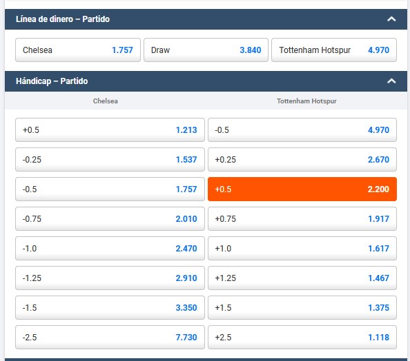Click the Chelsea handicap column header
The image size is (410, 361).
pos(106,101)
